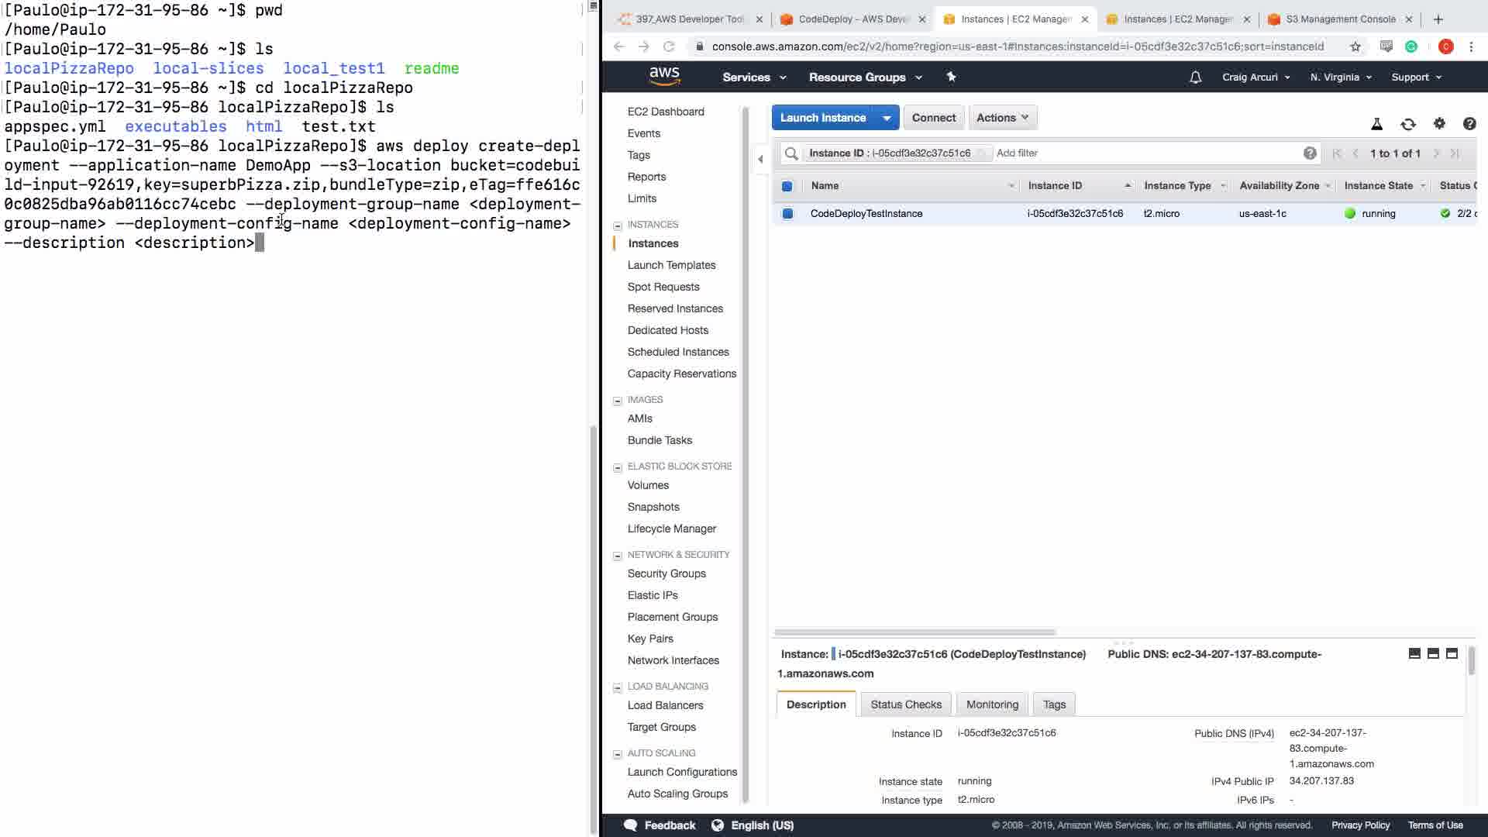Switch to S3 Management Console tab

[1340, 19]
